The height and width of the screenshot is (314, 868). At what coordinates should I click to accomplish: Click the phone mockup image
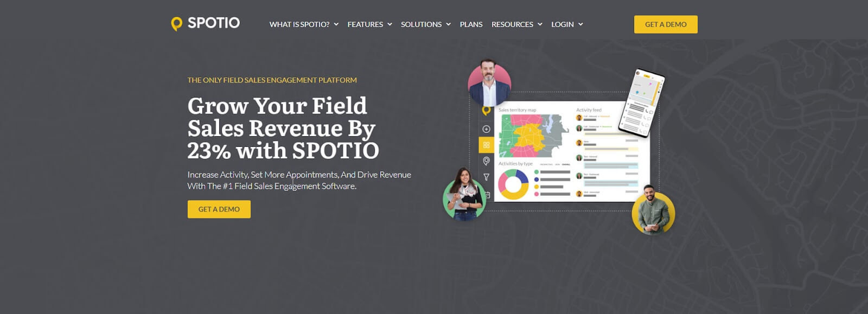[x=642, y=103]
